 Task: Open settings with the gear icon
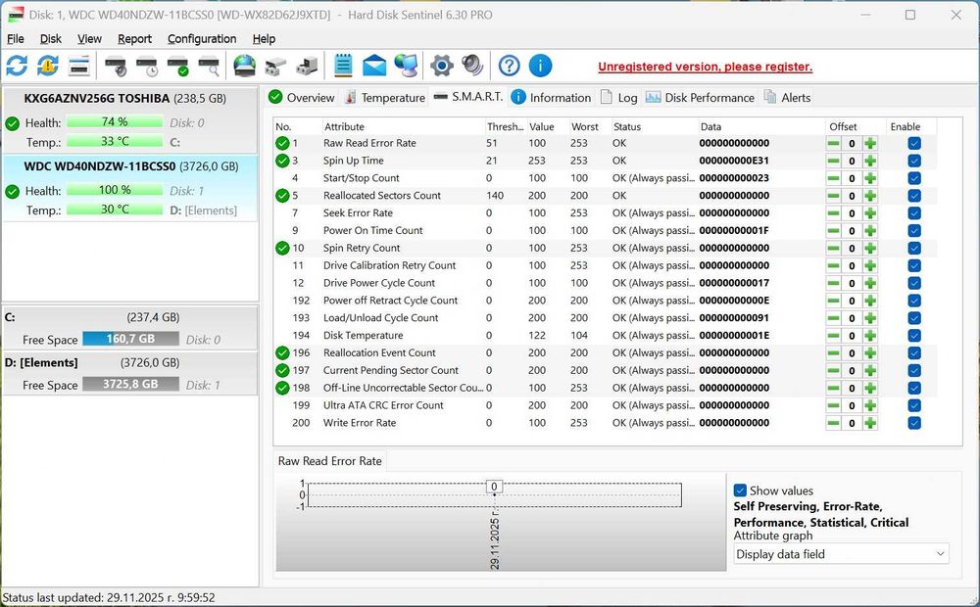click(x=441, y=66)
